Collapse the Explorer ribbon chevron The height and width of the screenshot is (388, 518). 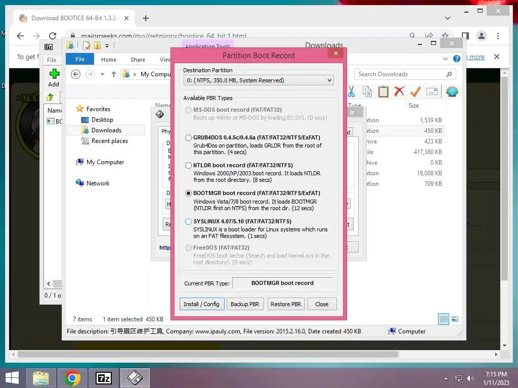[x=445, y=59]
